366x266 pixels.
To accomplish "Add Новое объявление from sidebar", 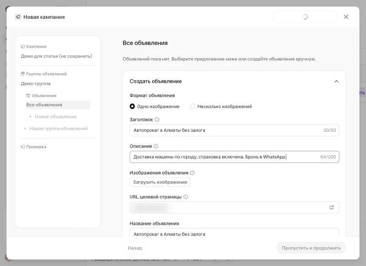I will [x=53, y=117].
